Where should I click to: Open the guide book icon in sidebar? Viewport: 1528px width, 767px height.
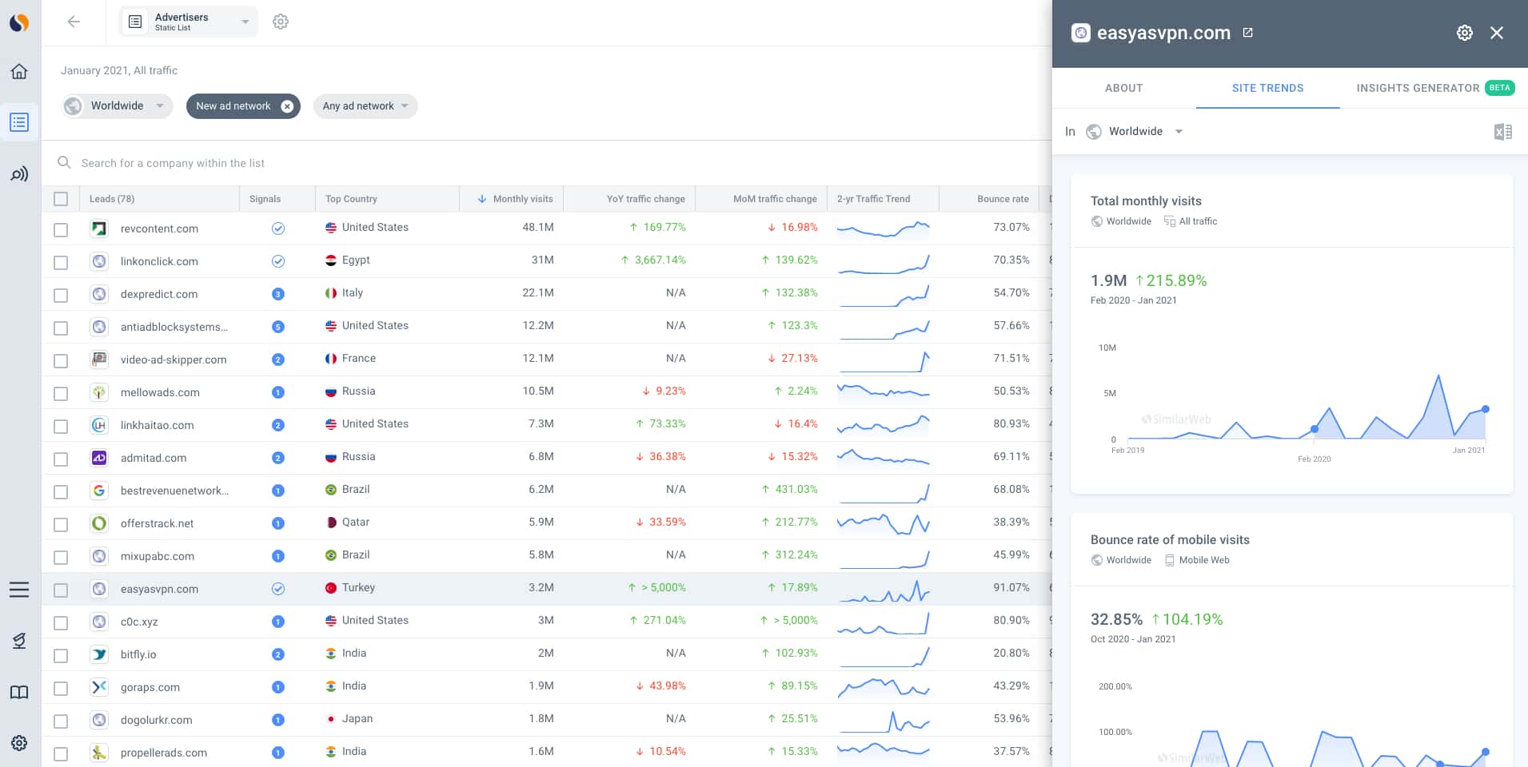coord(19,692)
